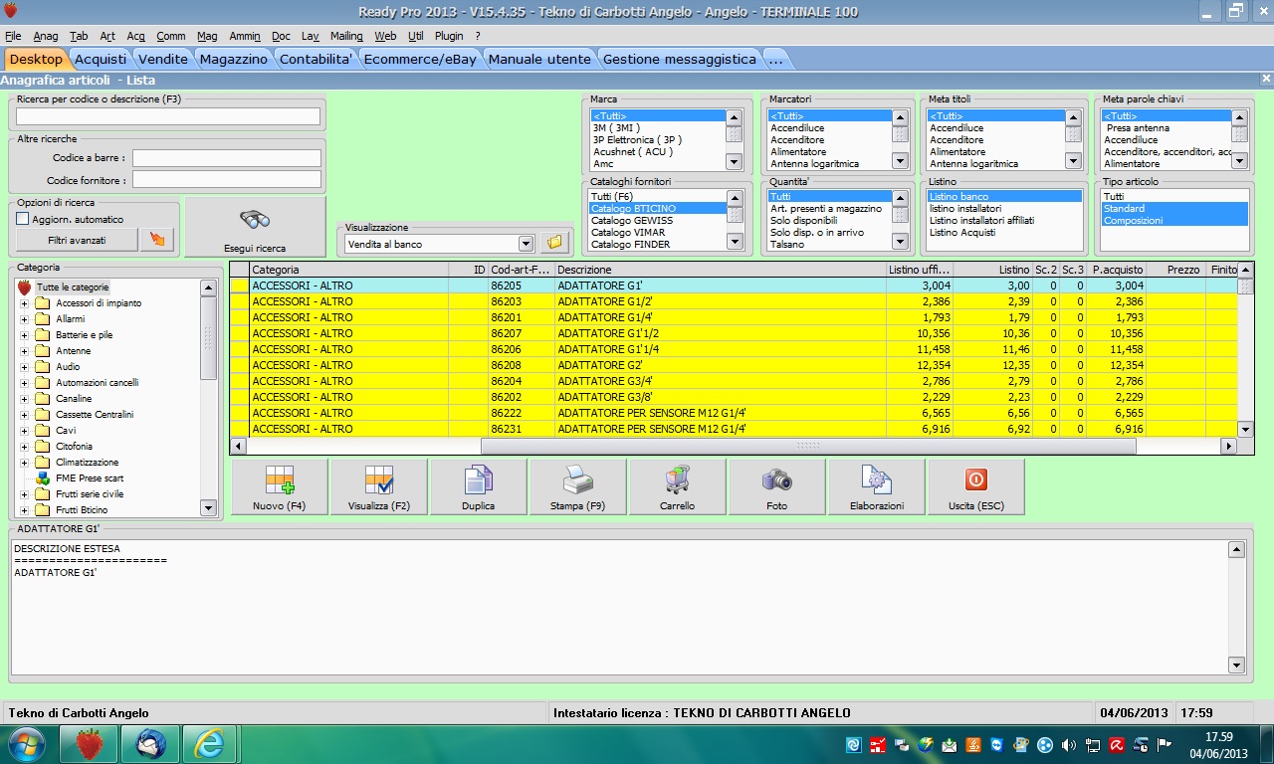
Task: Exit the list with Uscita (ESC)
Action: tap(975, 487)
